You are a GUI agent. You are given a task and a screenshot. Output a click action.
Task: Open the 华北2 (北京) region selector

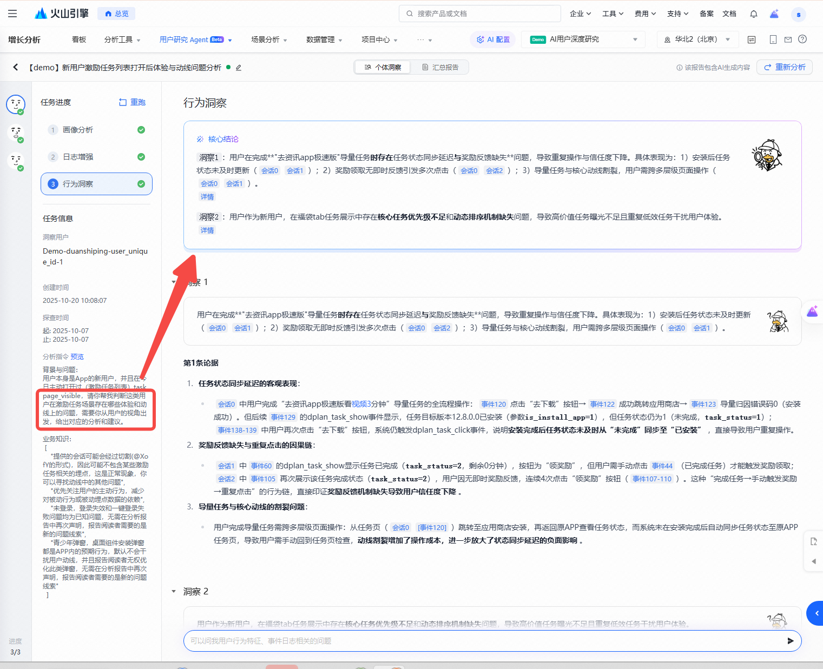[x=697, y=39]
